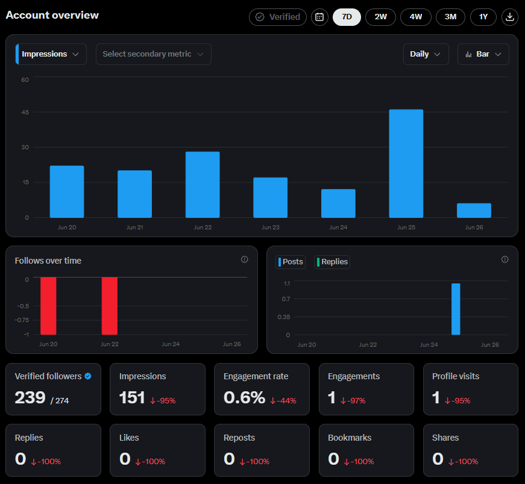Click the -95% change under Impressions
525x484 pixels.
pyautogui.click(x=163, y=400)
